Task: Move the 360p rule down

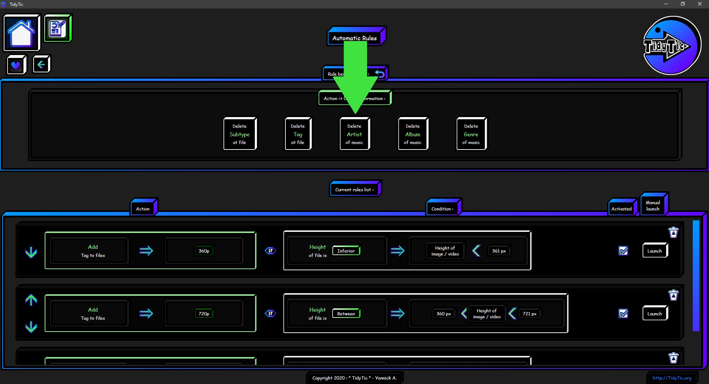Action: click(31, 252)
